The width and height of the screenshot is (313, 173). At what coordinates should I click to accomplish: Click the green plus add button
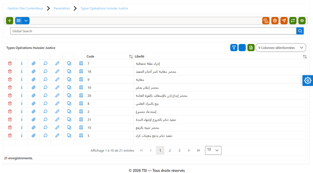[x=10, y=21]
